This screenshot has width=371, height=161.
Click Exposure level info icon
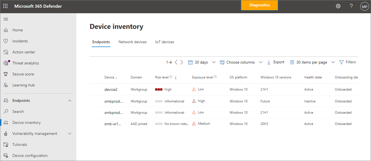tap(215, 77)
